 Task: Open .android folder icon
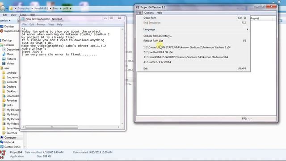coord(4,72)
